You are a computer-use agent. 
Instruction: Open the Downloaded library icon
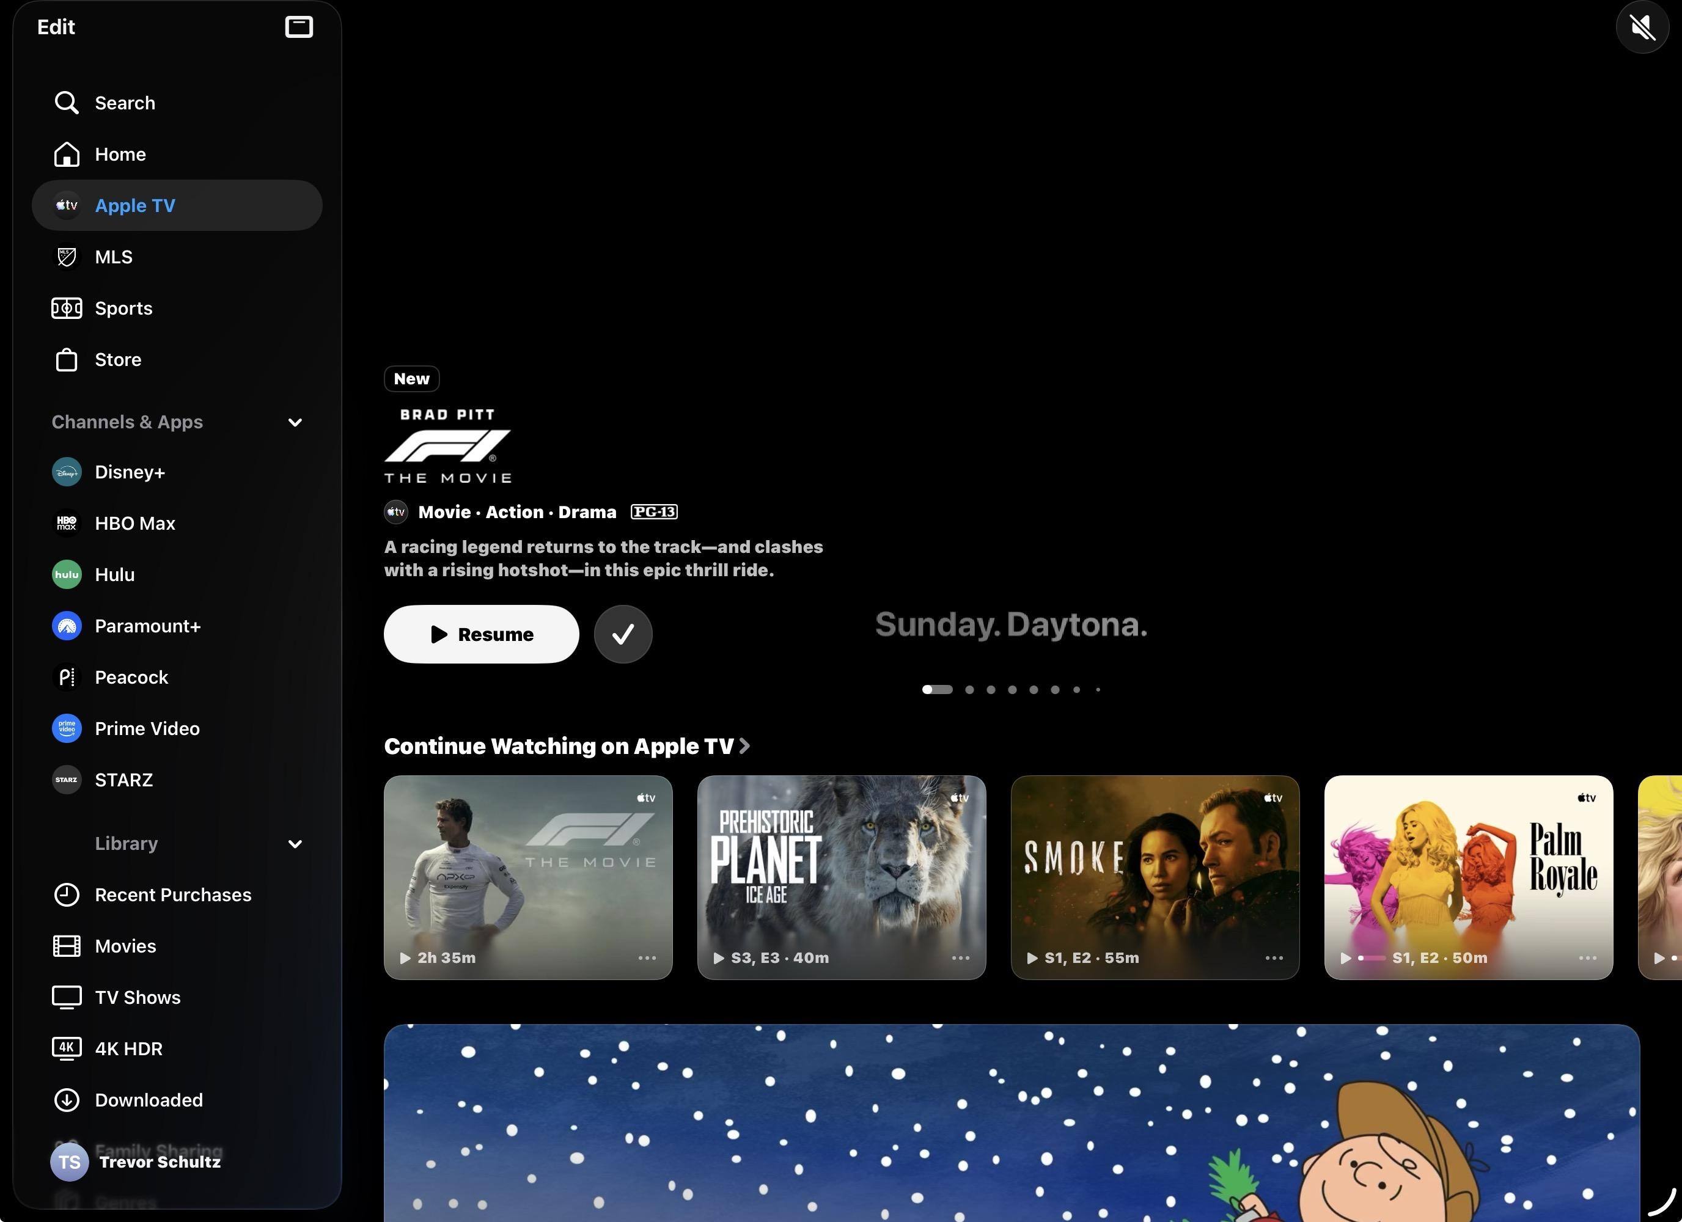tap(66, 1100)
